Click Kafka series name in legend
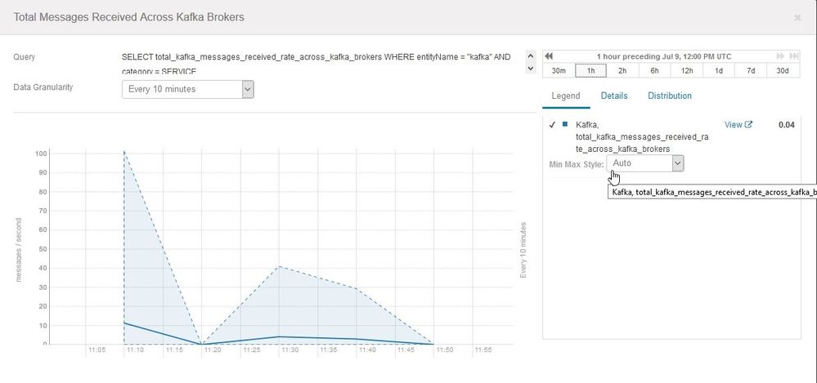817x383 pixels. point(642,137)
